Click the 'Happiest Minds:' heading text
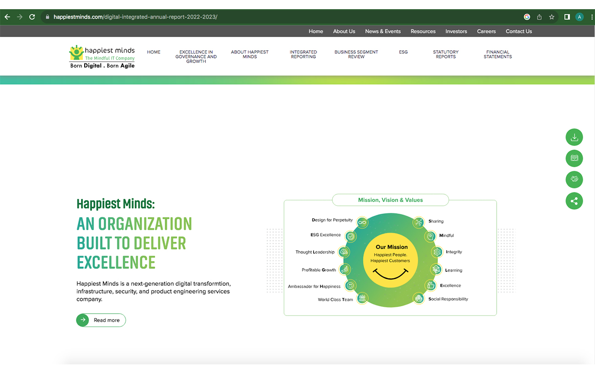The width and height of the screenshot is (595, 374). point(116,203)
